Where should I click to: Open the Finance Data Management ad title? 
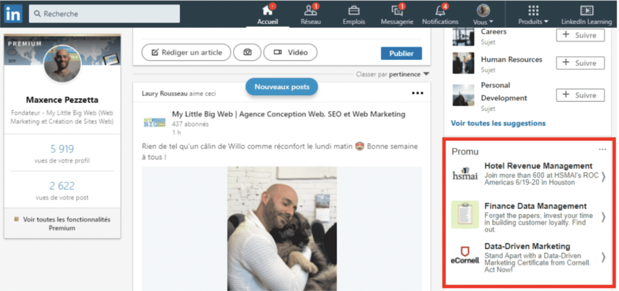click(x=536, y=206)
